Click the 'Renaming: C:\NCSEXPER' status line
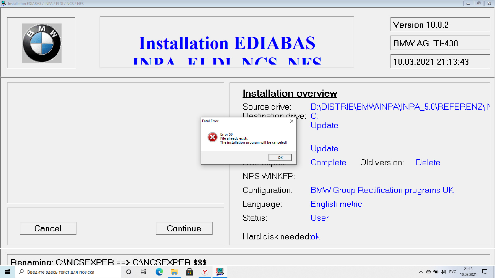The width and height of the screenshot is (495, 278). [109, 262]
